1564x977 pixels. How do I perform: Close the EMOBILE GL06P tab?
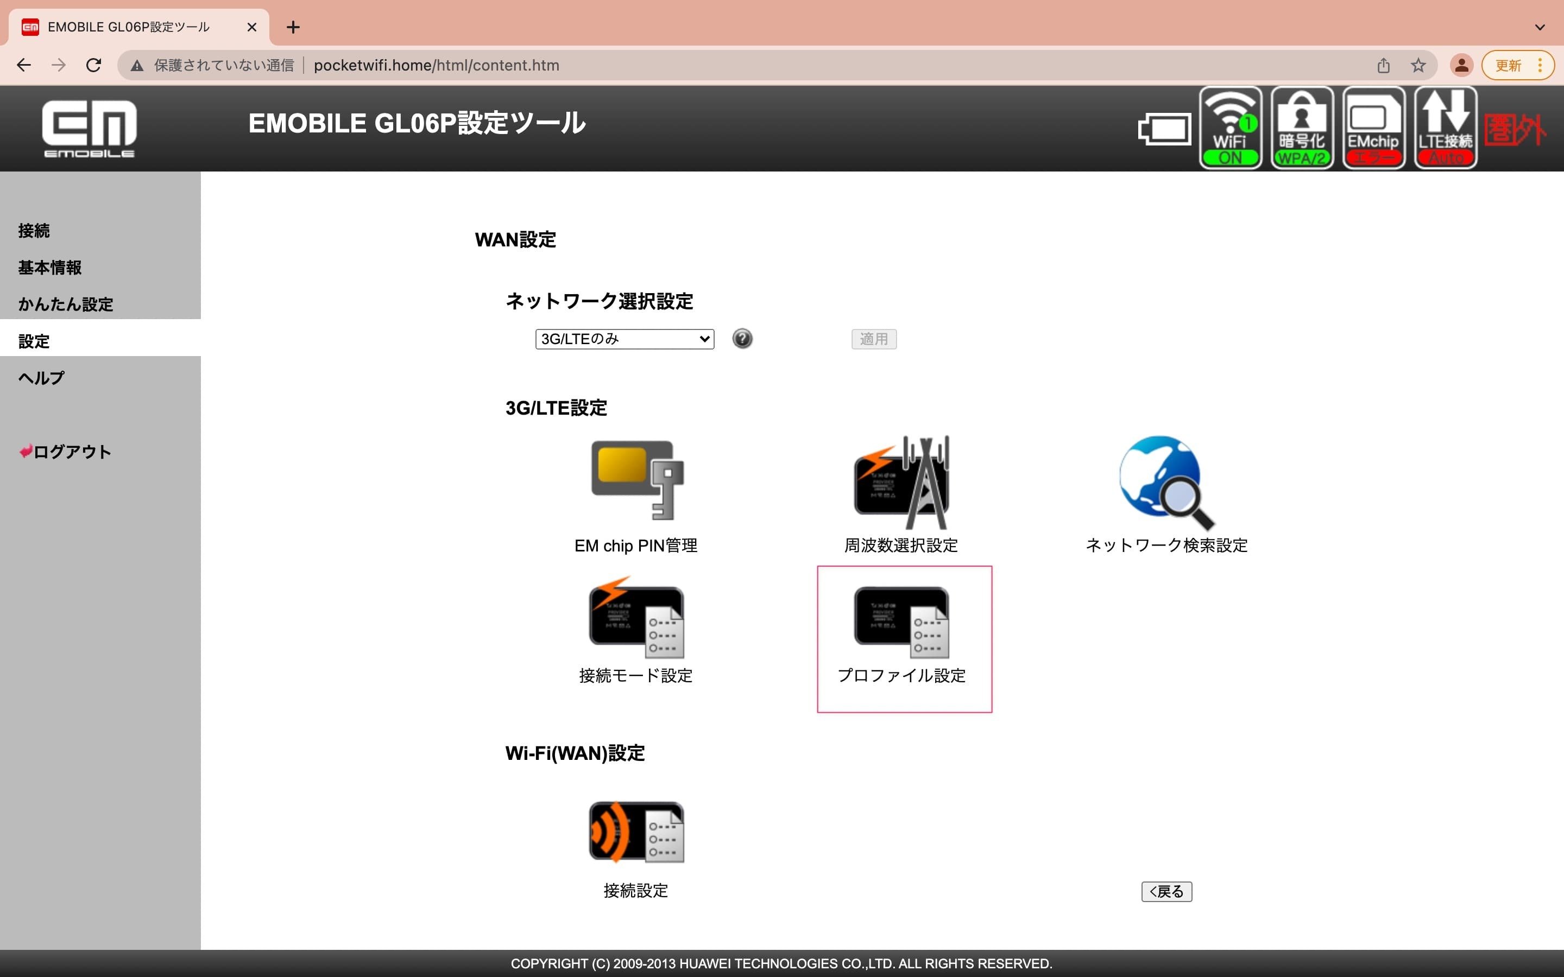[x=252, y=27]
